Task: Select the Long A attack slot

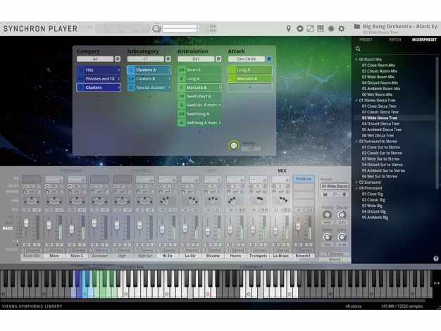Action: click(x=250, y=70)
